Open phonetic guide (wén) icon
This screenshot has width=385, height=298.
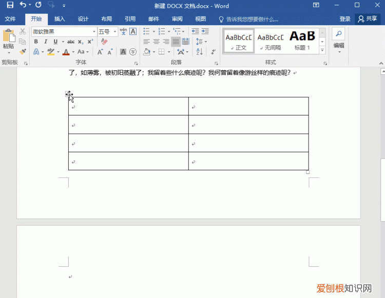[x=123, y=31]
